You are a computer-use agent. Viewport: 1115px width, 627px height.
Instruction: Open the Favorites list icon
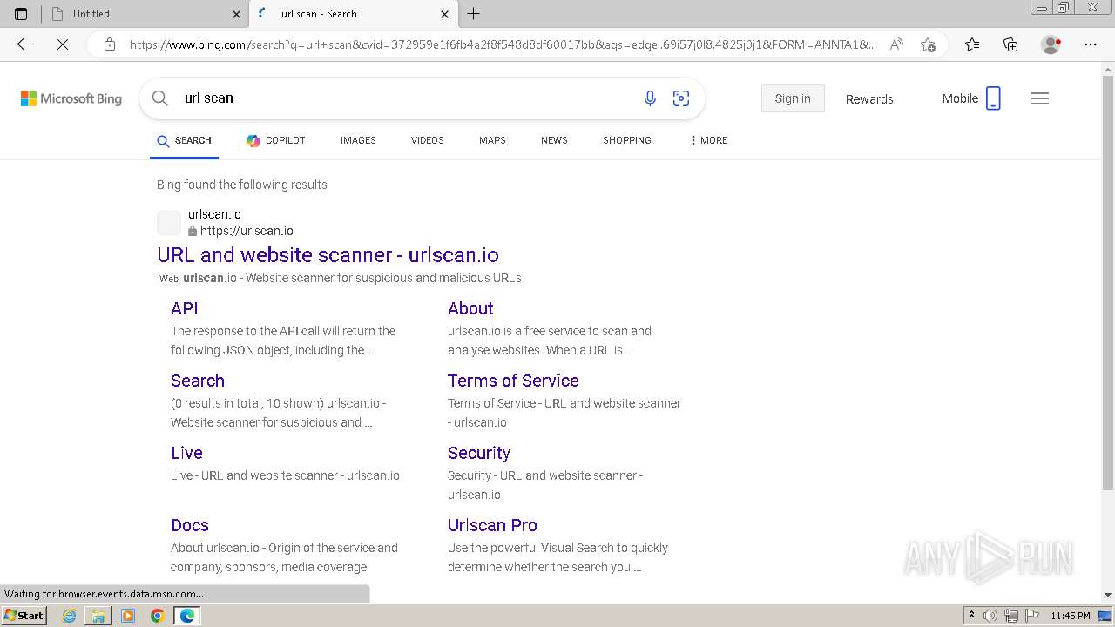coord(972,44)
